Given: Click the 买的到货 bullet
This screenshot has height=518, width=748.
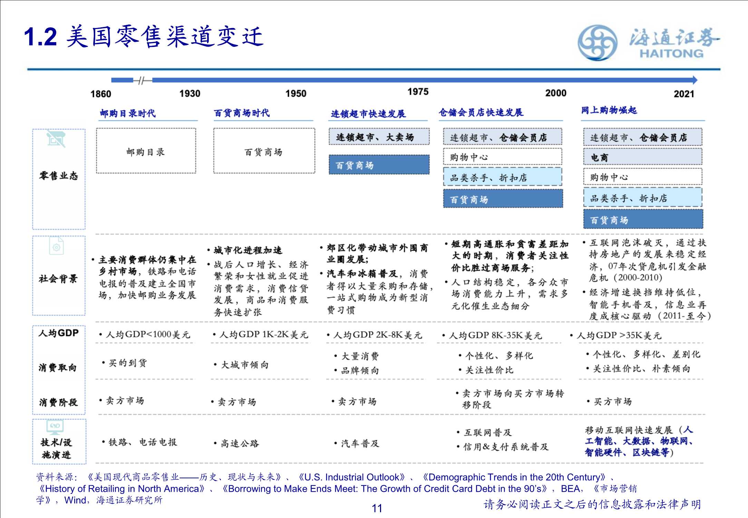Looking at the screenshot, I should [x=128, y=363].
